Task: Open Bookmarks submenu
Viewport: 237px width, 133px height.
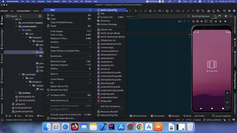Action: 69,56
